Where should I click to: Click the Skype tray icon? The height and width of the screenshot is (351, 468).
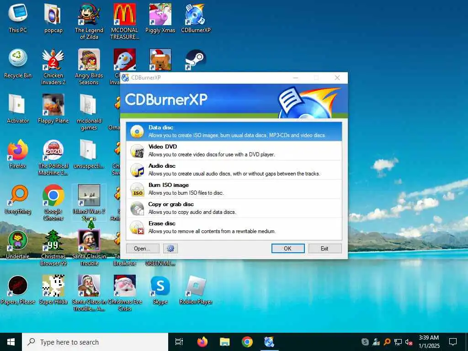pos(365,342)
